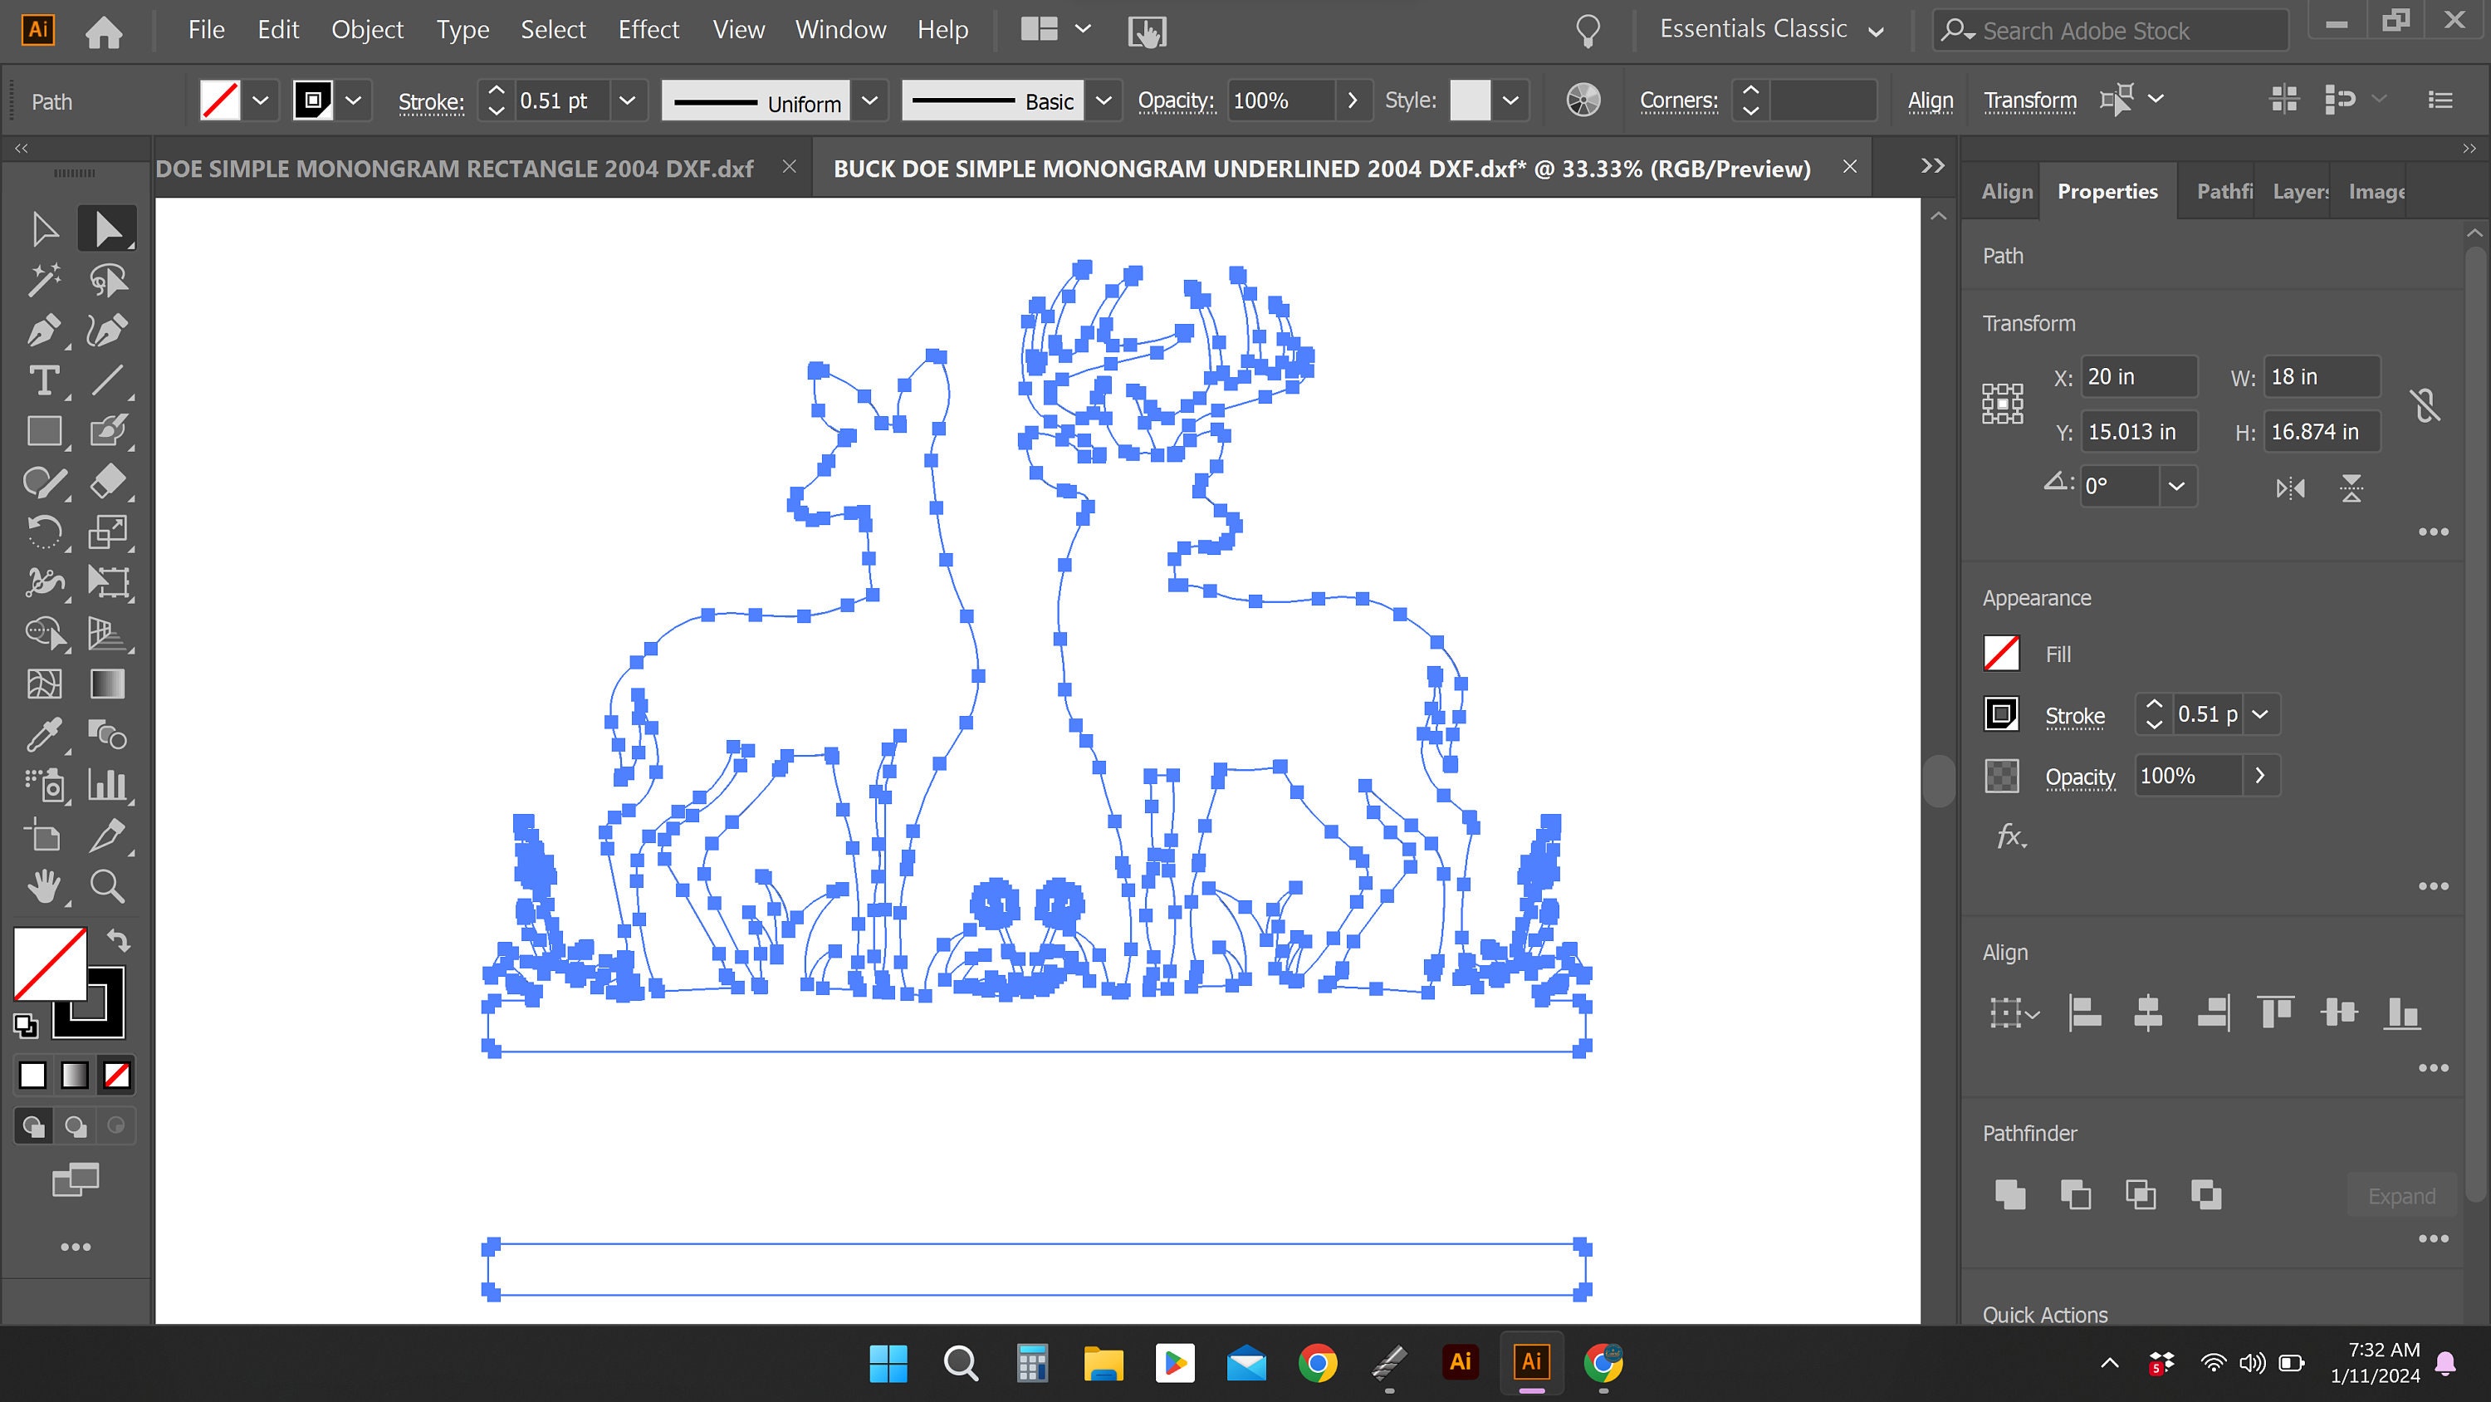The image size is (2491, 1402).
Task: Open Stroke options via the Stroke link
Action: pos(431,101)
